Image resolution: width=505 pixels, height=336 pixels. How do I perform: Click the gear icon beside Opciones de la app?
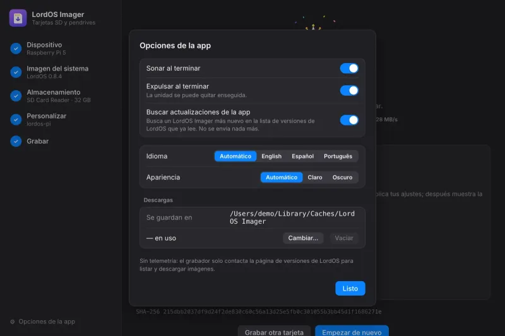[13, 322]
